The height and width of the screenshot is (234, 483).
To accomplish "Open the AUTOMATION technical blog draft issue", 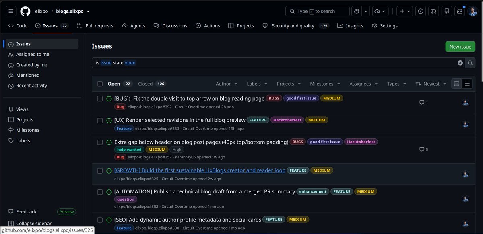I will 204,191.
